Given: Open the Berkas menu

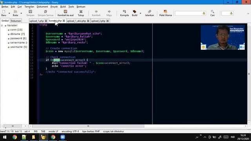Looking at the screenshot, I should [x=5, y=7].
